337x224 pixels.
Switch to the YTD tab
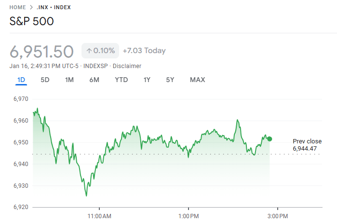[x=121, y=80]
